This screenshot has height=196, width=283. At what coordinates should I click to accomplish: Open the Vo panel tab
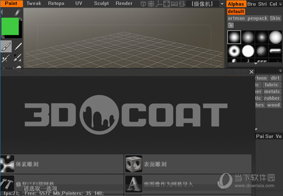pos(278,136)
